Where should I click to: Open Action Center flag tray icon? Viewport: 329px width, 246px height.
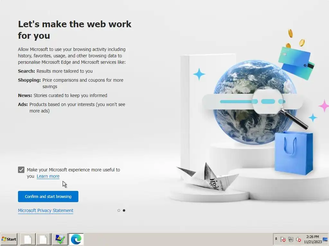[x=283, y=239]
